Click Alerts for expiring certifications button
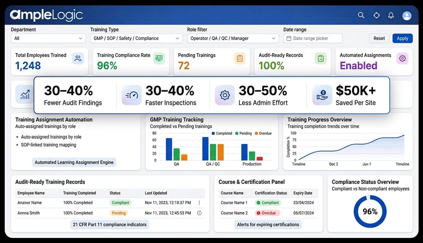Screen dimensions: 423x243 (x=268, y=225)
